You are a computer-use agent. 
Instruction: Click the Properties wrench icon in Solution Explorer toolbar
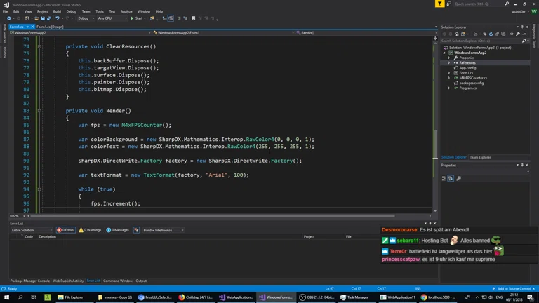tap(518, 34)
